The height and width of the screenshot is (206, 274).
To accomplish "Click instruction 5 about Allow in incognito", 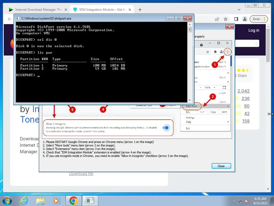I will 116,156.
